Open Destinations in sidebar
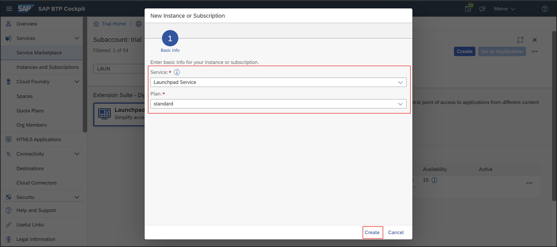This screenshot has width=557, height=247. 30,168
